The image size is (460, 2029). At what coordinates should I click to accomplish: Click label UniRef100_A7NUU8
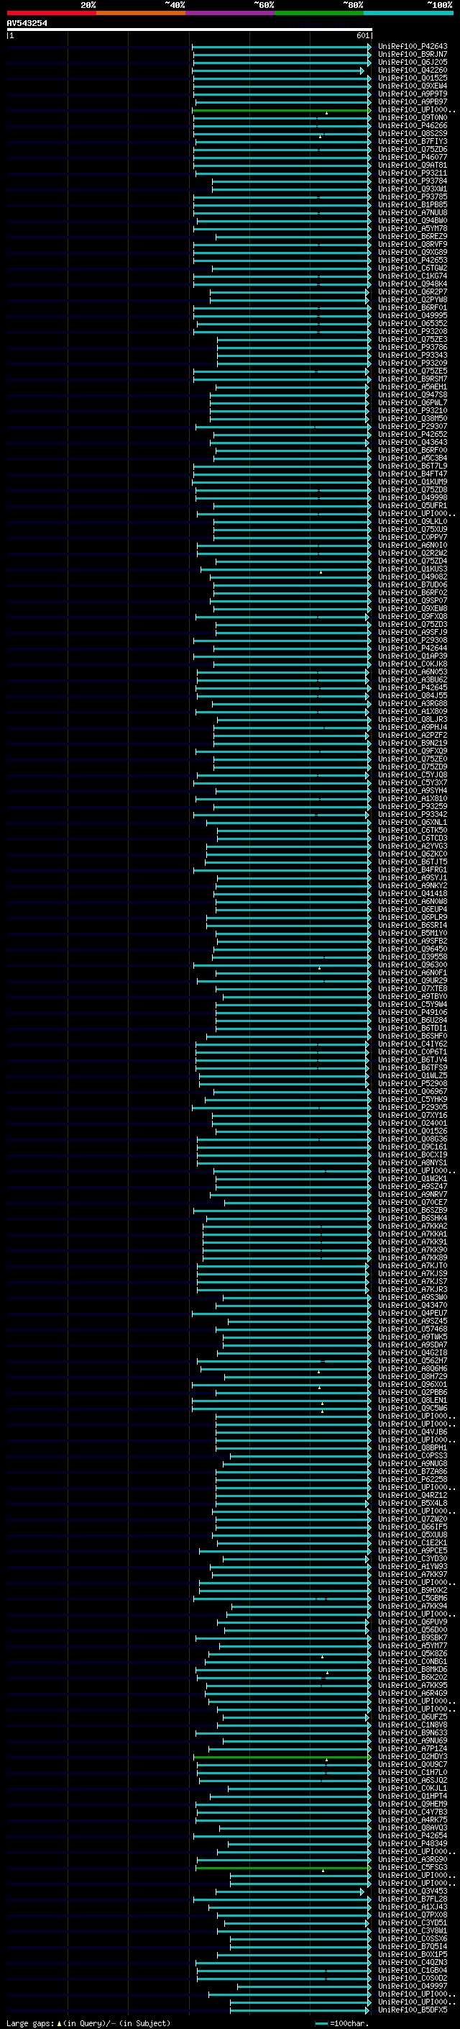(x=412, y=212)
